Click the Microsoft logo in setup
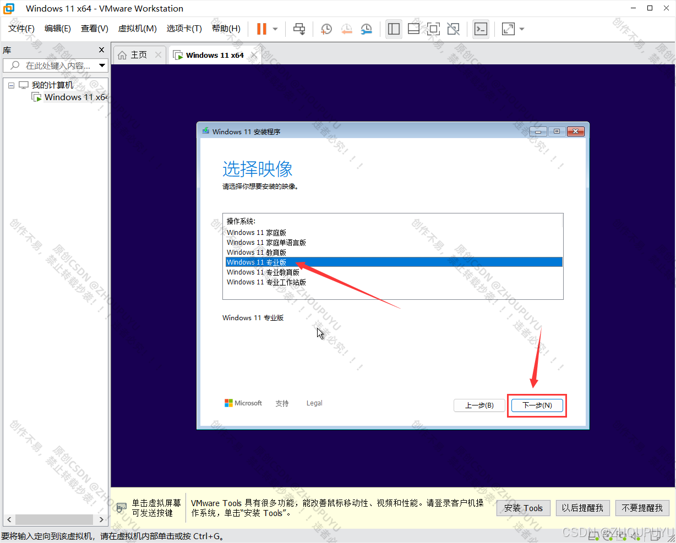Screen dimensions: 676x543 tap(243, 403)
